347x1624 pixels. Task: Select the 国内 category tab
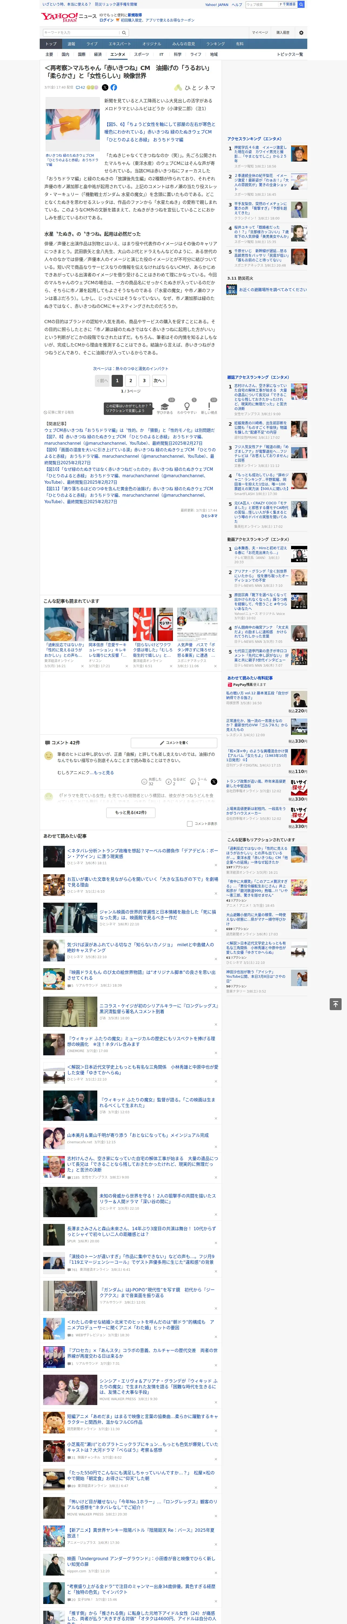tap(65, 54)
